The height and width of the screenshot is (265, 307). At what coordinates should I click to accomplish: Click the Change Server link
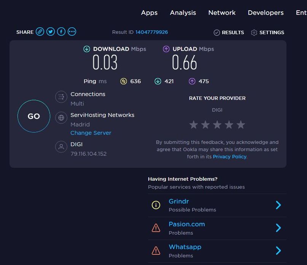coord(91,133)
